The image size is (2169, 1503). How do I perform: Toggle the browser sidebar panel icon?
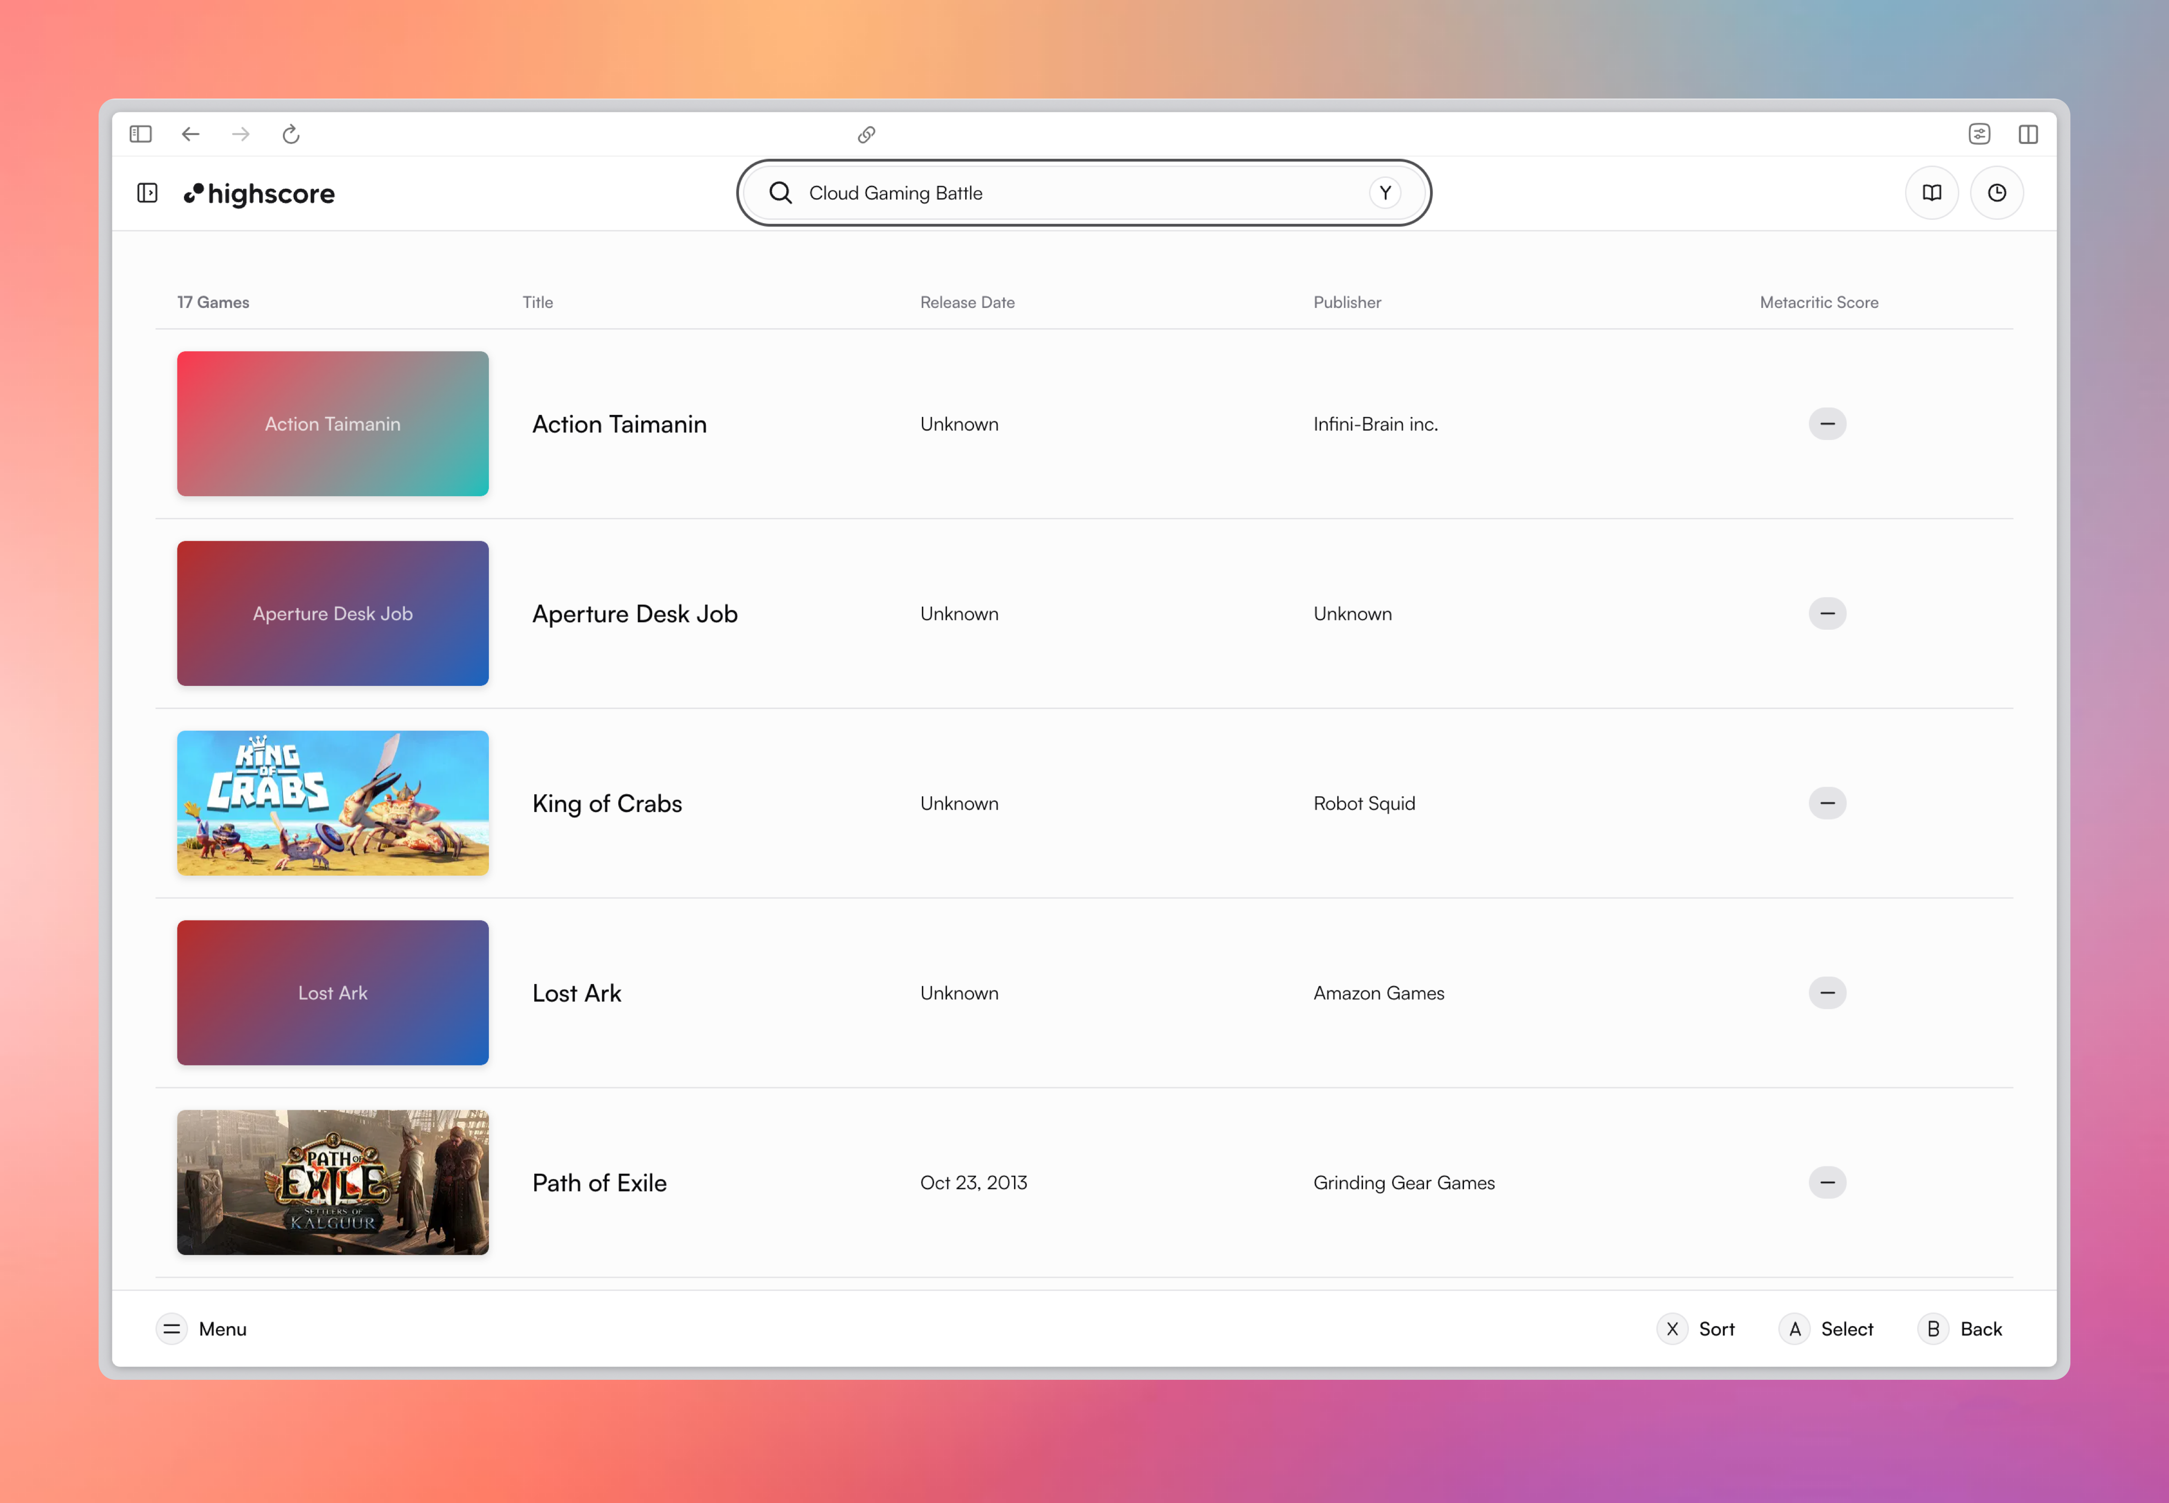(140, 134)
